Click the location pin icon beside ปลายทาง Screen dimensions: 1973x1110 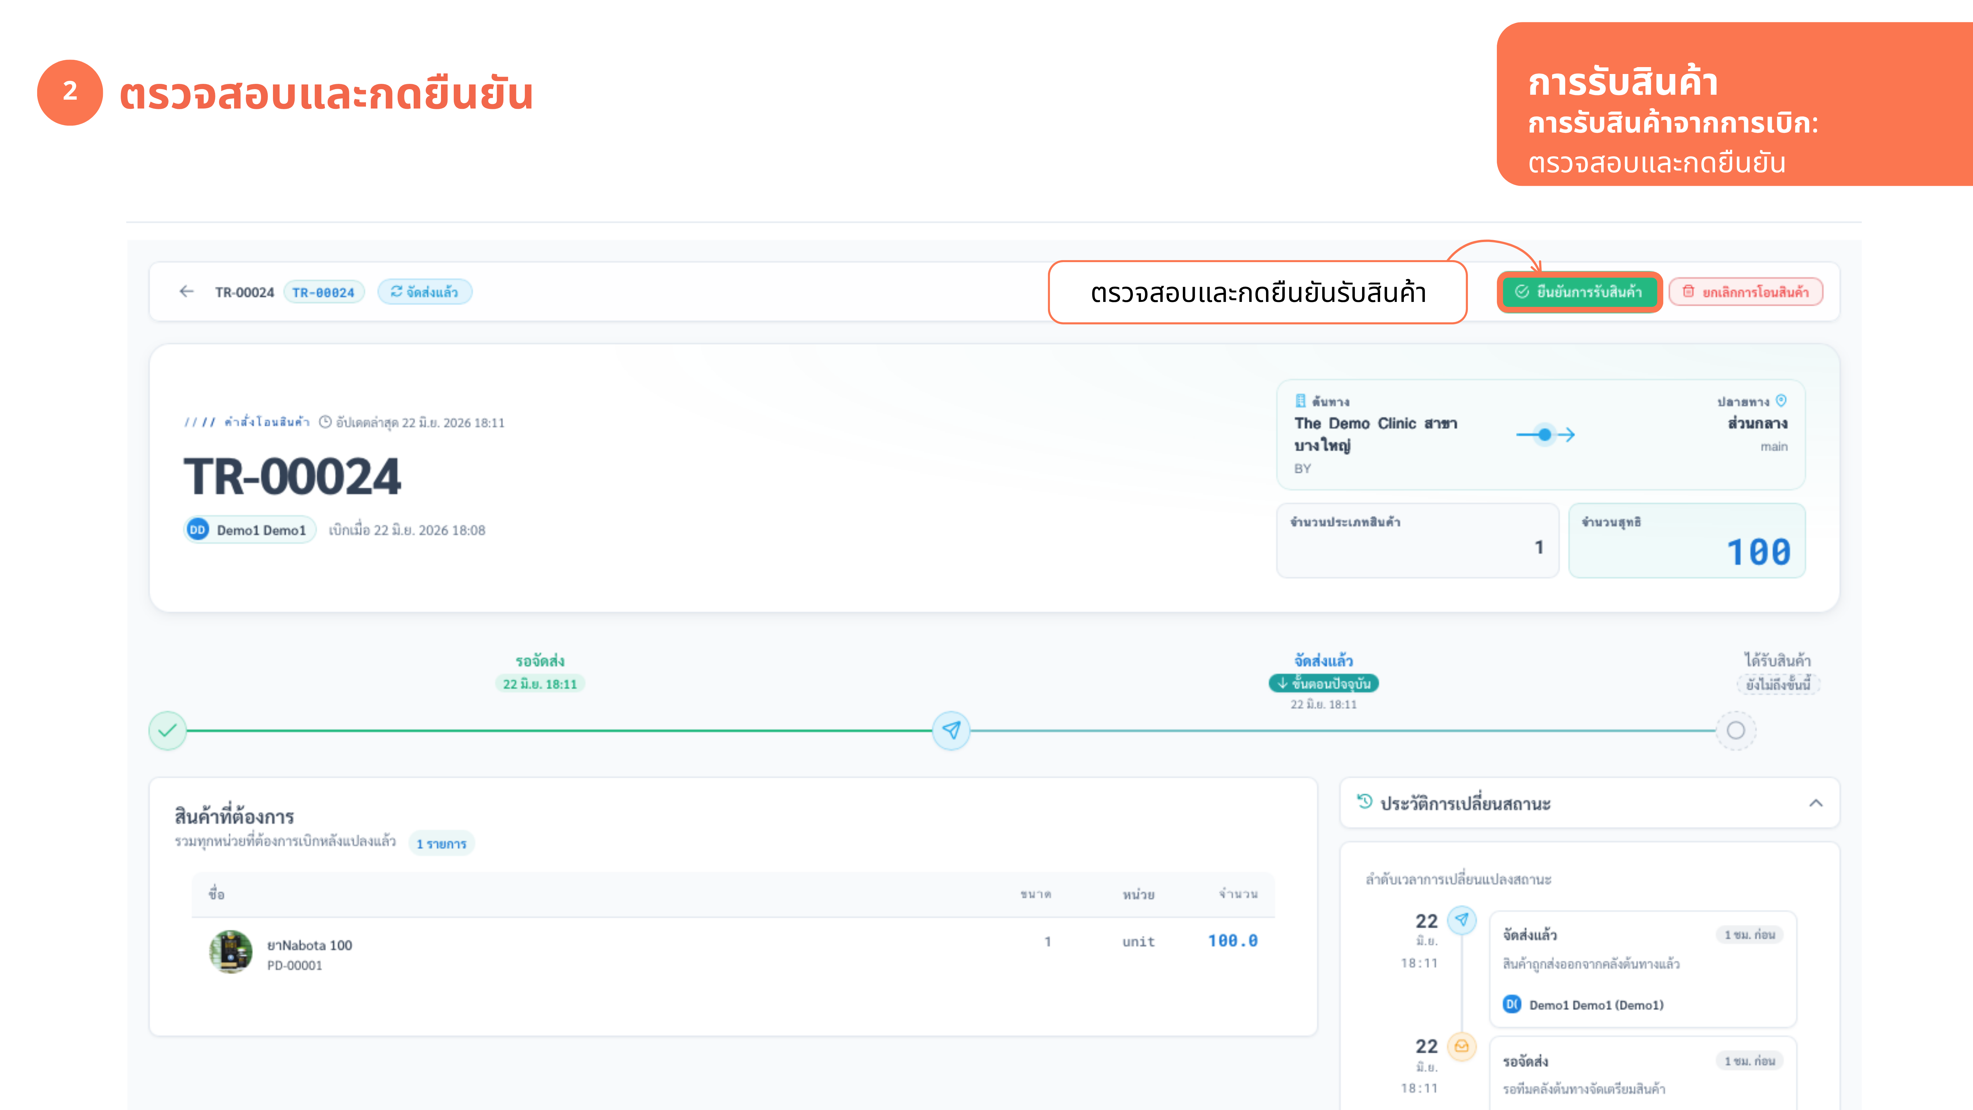(x=1781, y=401)
